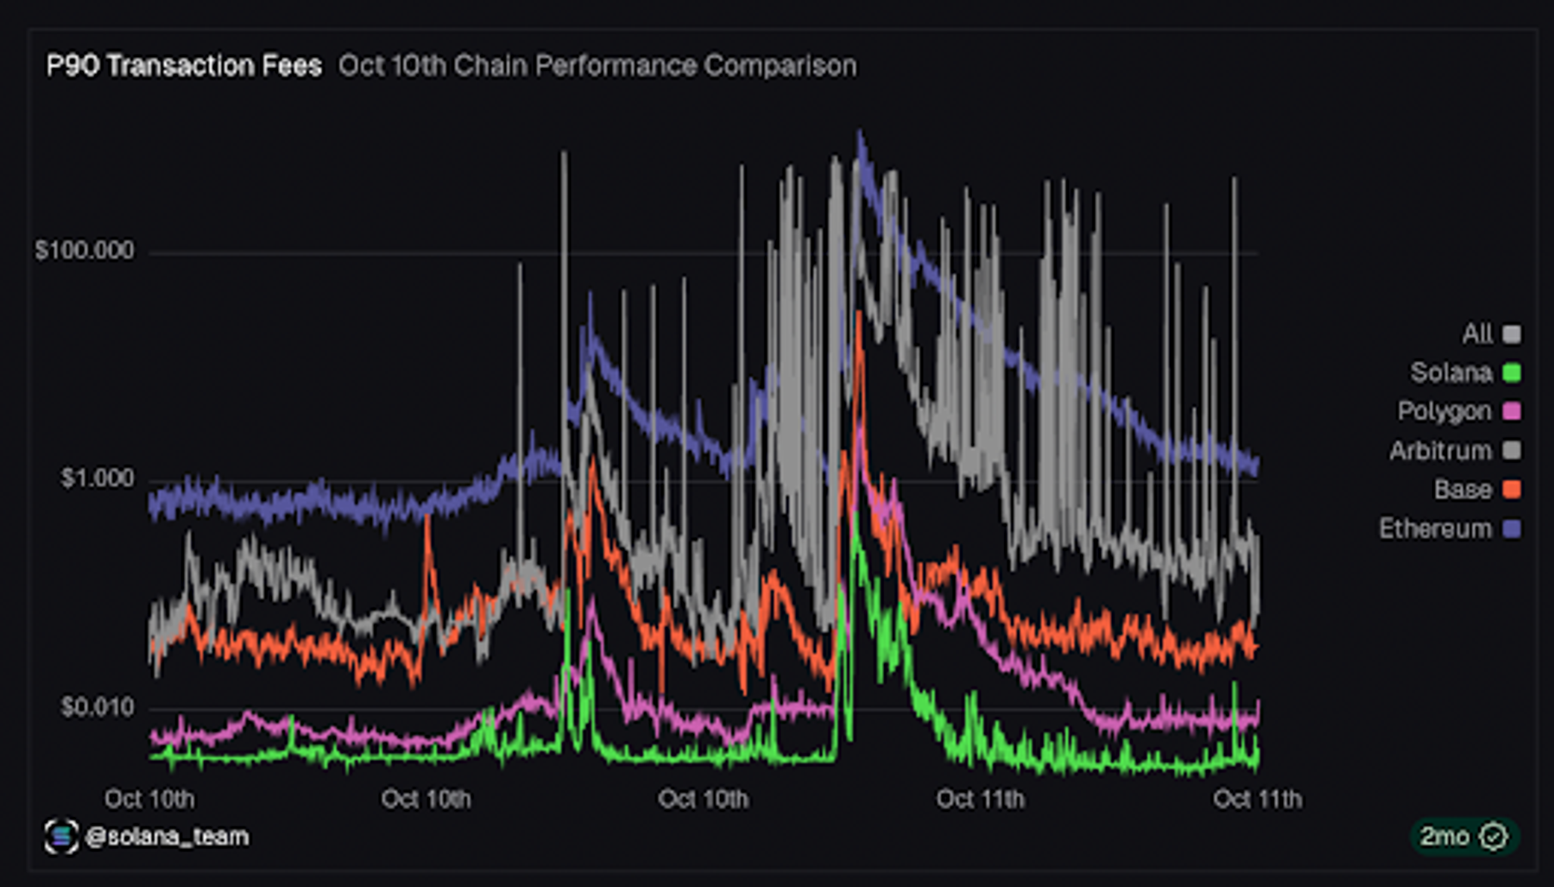The width and height of the screenshot is (1554, 887).
Task: Click the pink Polygon legend swatch
Action: (1512, 411)
